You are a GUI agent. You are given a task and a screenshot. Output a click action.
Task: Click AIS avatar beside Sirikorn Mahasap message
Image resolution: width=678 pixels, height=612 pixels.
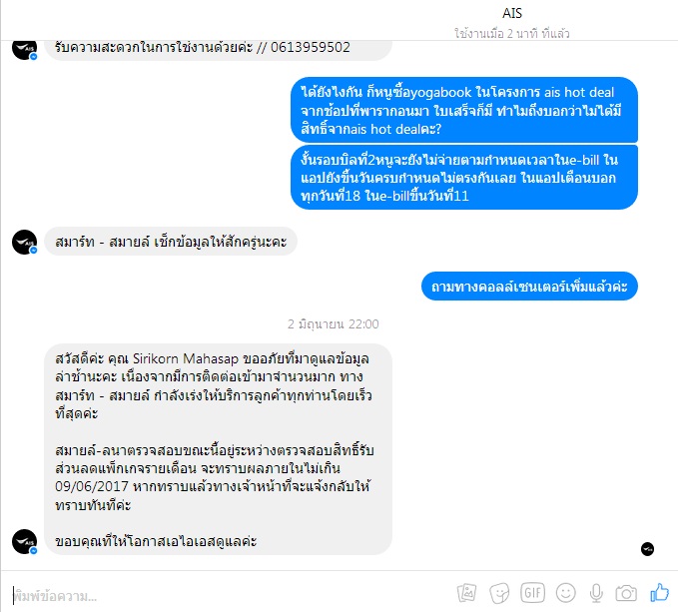coord(25,541)
